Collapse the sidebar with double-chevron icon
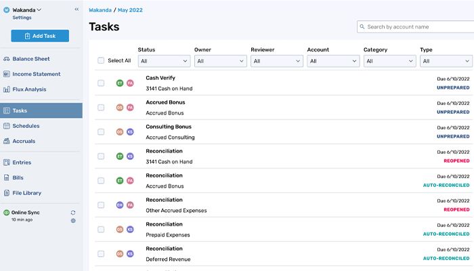The width and height of the screenshot is (474, 271). click(77, 9)
